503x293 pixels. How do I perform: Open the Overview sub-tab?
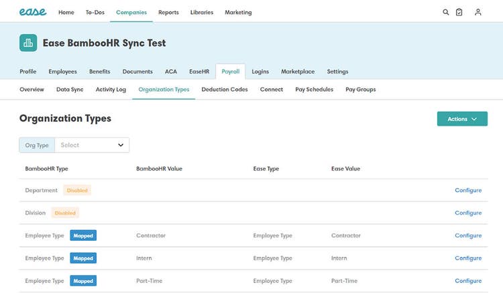pyautogui.click(x=32, y=89)
